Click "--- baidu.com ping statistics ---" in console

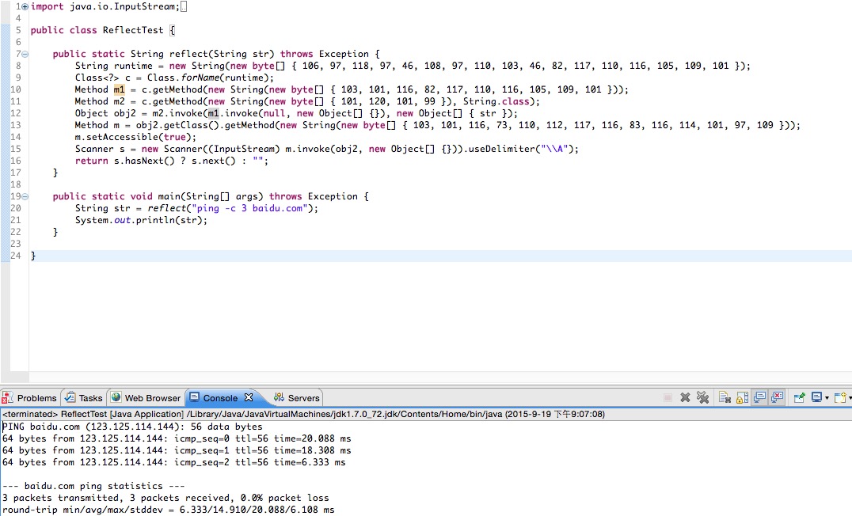[x=93, y=486]
